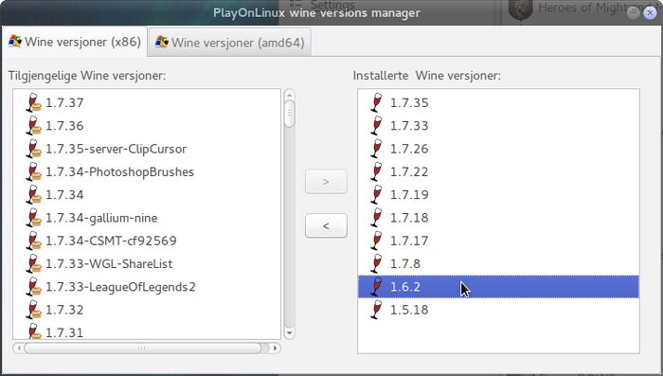Viewport: 663px width, 376px height.
Task: Click icon next to 1.7.33-LeagueOfLegends2
Action: pos(34,287)
